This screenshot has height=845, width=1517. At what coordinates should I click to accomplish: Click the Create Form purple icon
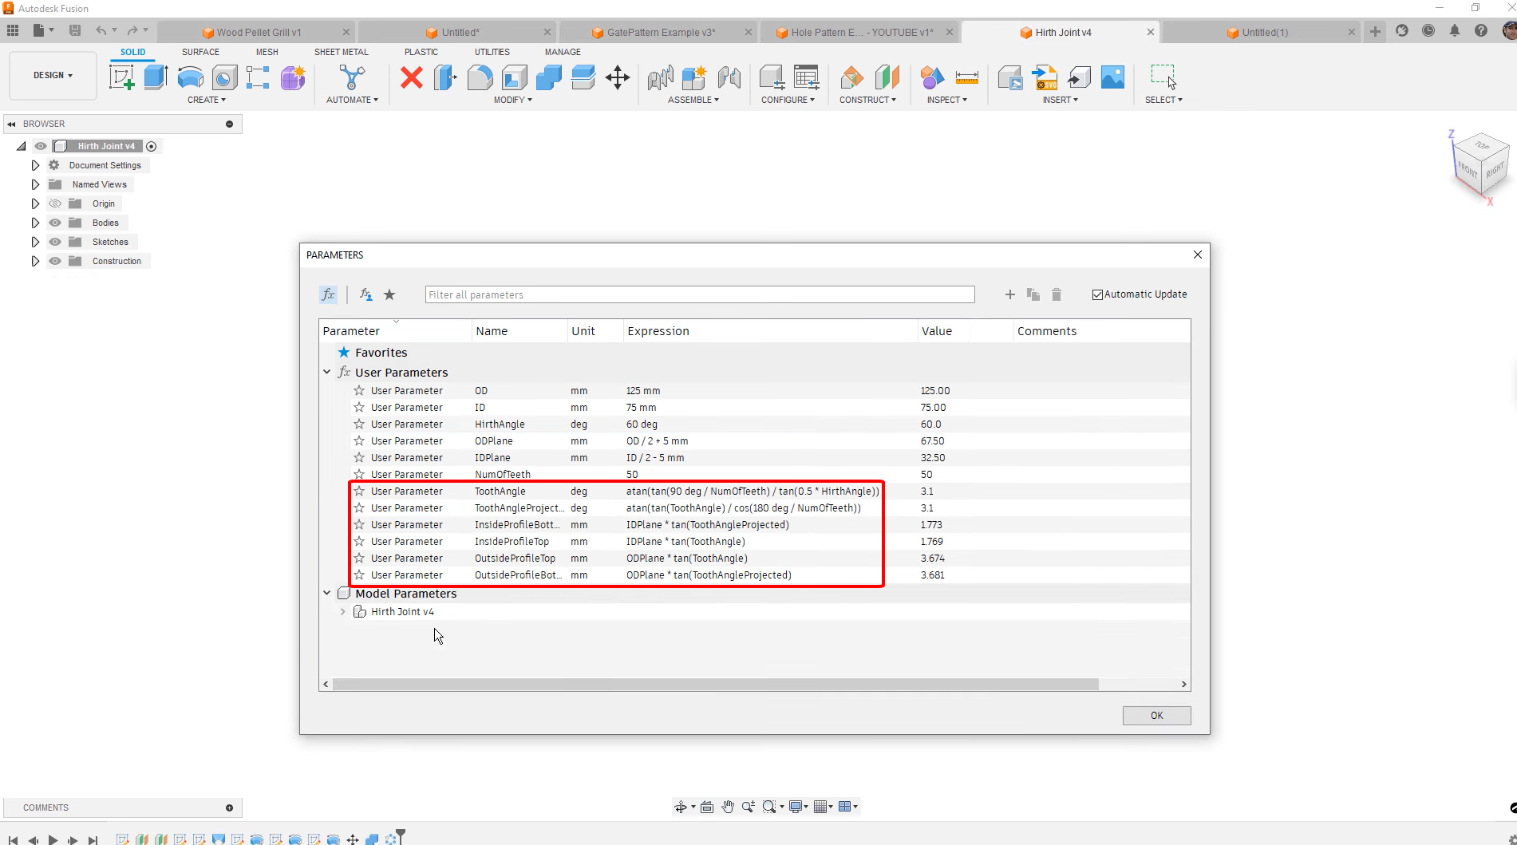(293, 77)
